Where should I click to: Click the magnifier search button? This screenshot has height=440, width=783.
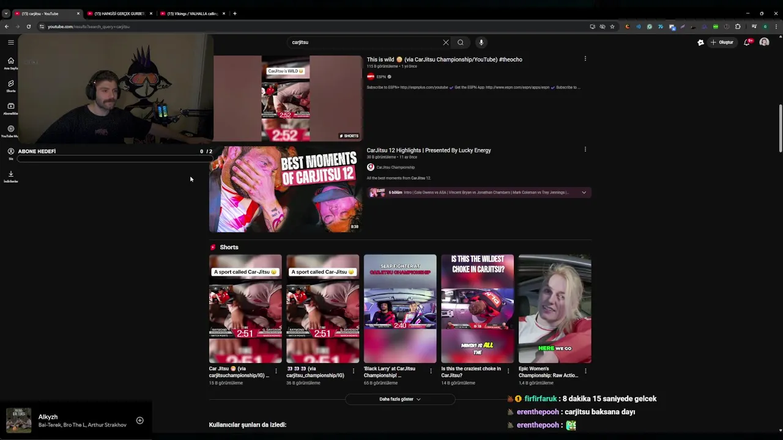click(461, 42)
